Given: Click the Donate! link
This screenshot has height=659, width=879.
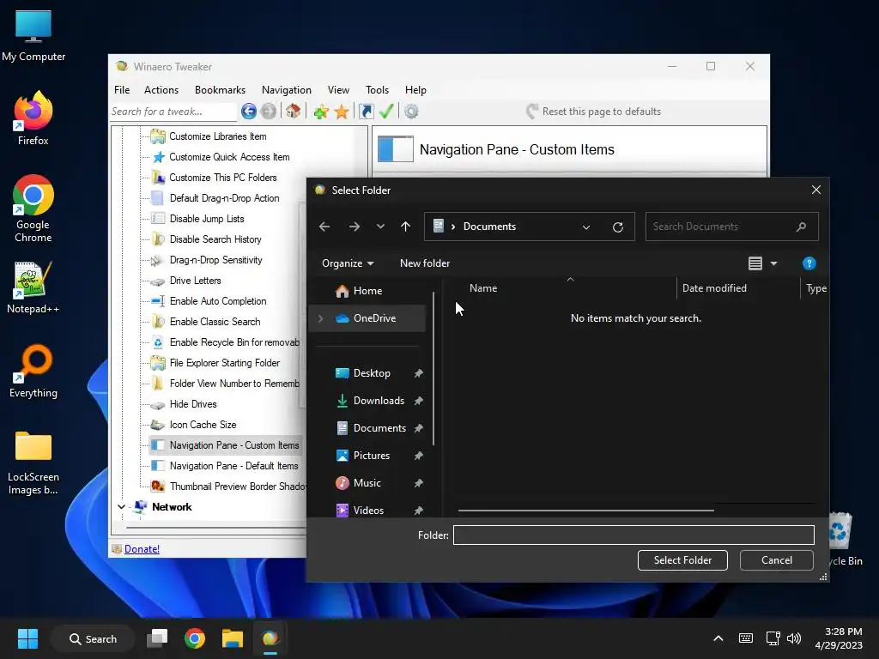Looking at the screenshot, I should [142, 549].
